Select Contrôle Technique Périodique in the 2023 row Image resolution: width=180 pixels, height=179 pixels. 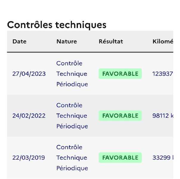(x=72, y=74)
